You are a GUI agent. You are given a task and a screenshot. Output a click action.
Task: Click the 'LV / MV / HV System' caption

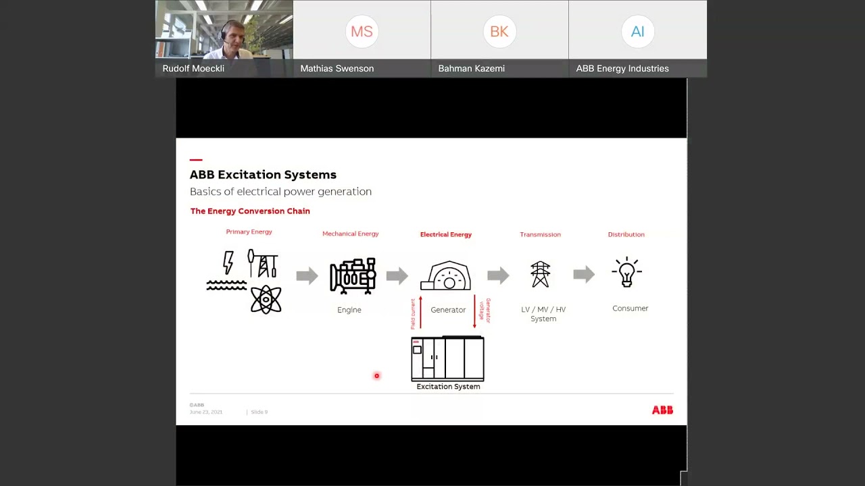[x=543, y=314]
